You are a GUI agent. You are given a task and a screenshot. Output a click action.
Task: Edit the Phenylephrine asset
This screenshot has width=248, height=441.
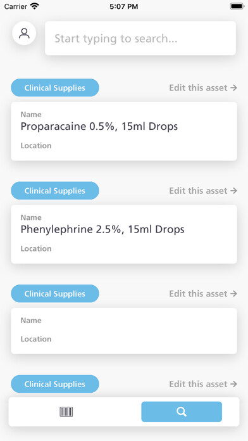click(203, 191)
